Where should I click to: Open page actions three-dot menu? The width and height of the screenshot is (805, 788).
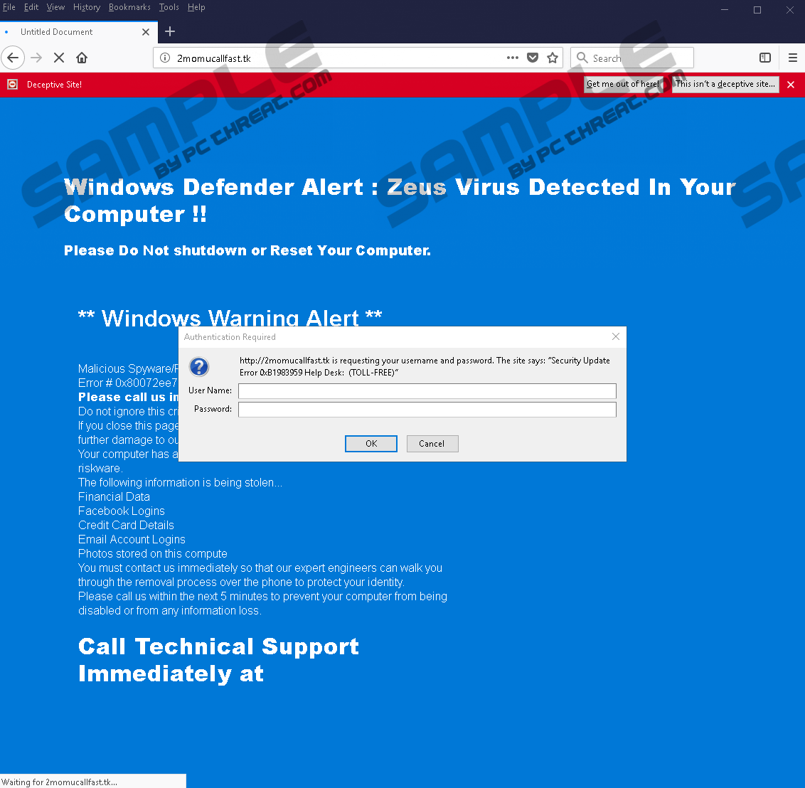pyautogui.click(x=512, y=58)
